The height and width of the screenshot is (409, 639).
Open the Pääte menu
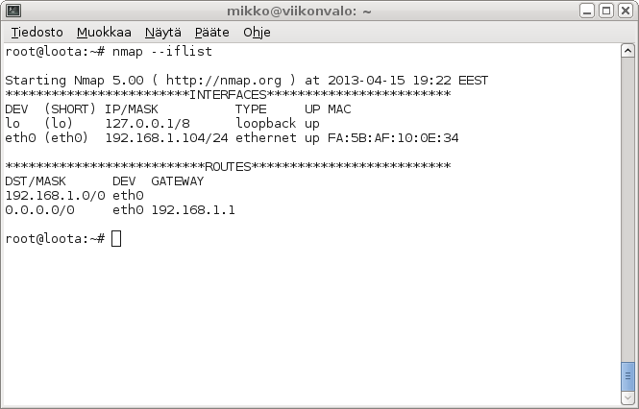(x=212, y=33)
